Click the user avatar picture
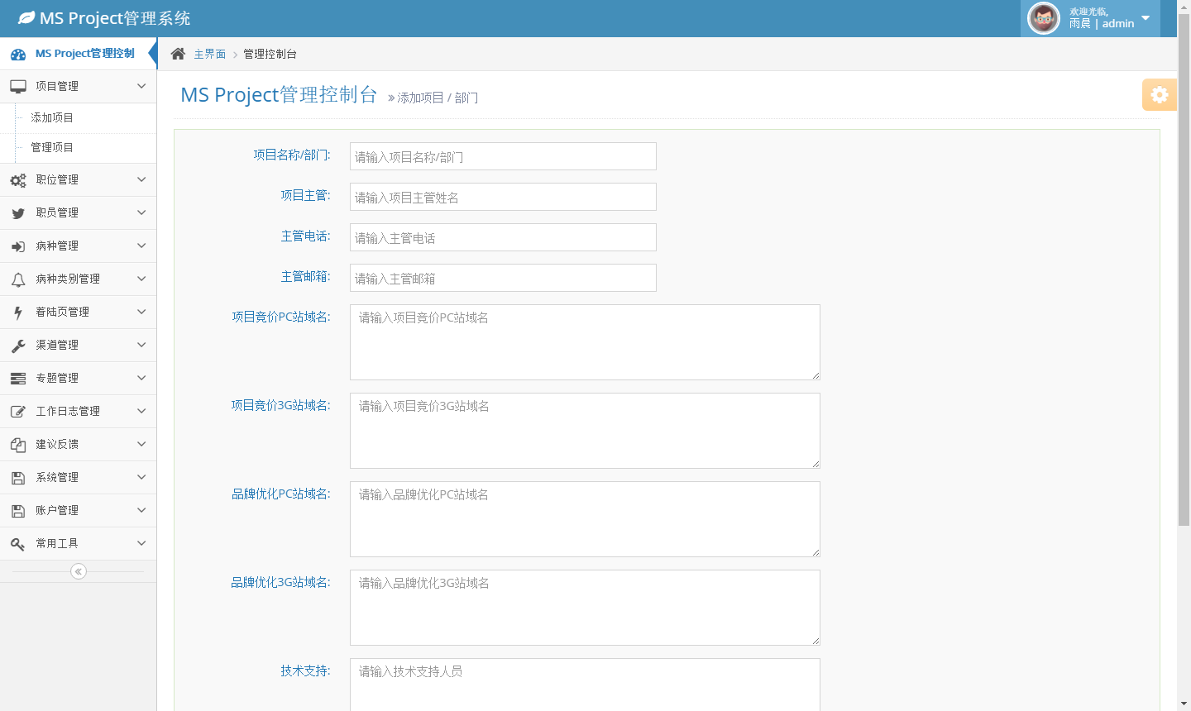 pos(1043,18)
